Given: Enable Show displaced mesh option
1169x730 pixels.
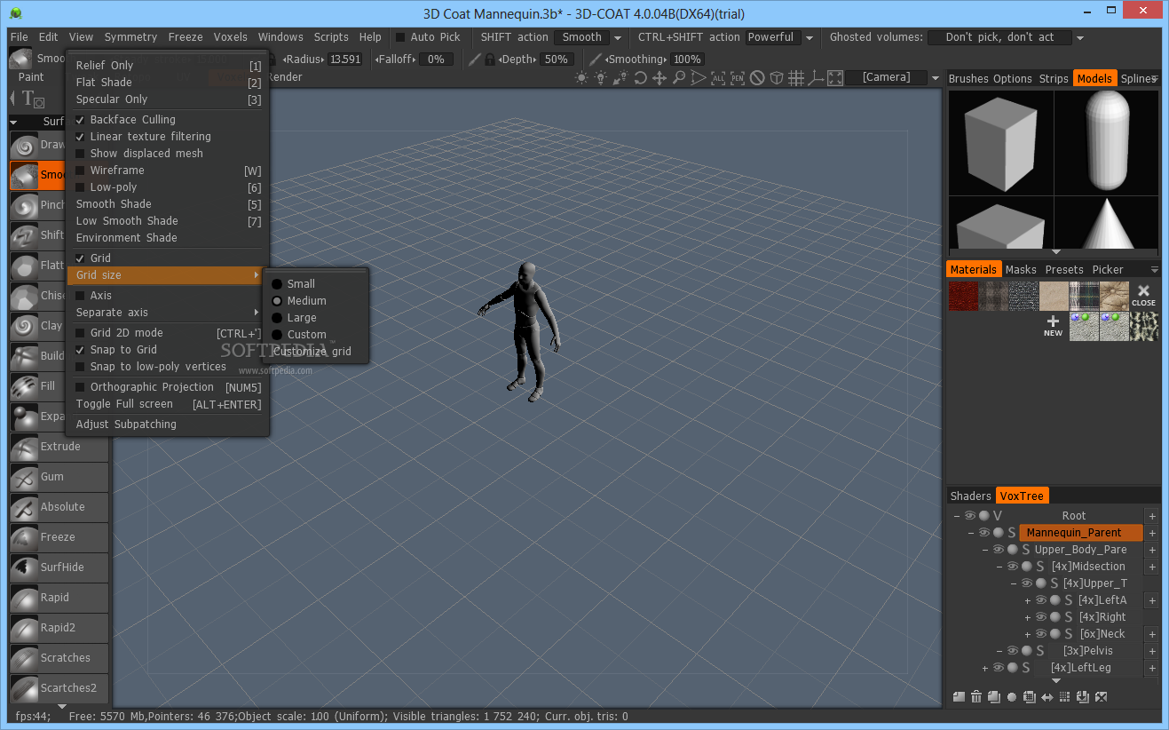Looking at the screenshot, I should tap(81, 154).
